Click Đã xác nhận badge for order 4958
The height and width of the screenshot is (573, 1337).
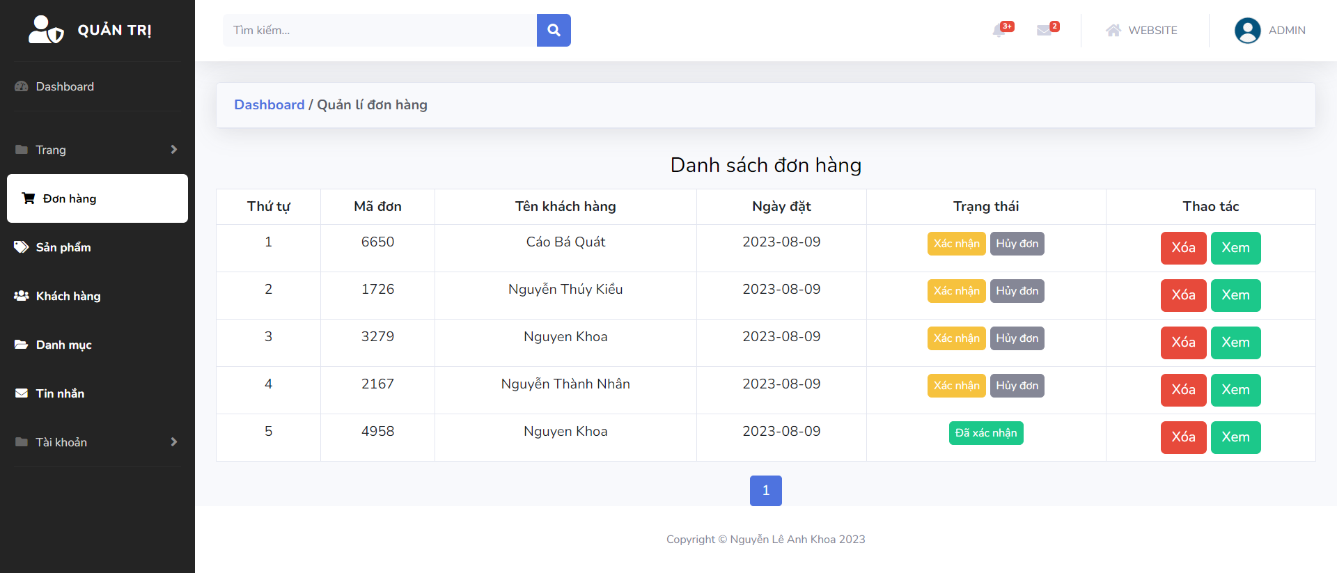point(986,433)
